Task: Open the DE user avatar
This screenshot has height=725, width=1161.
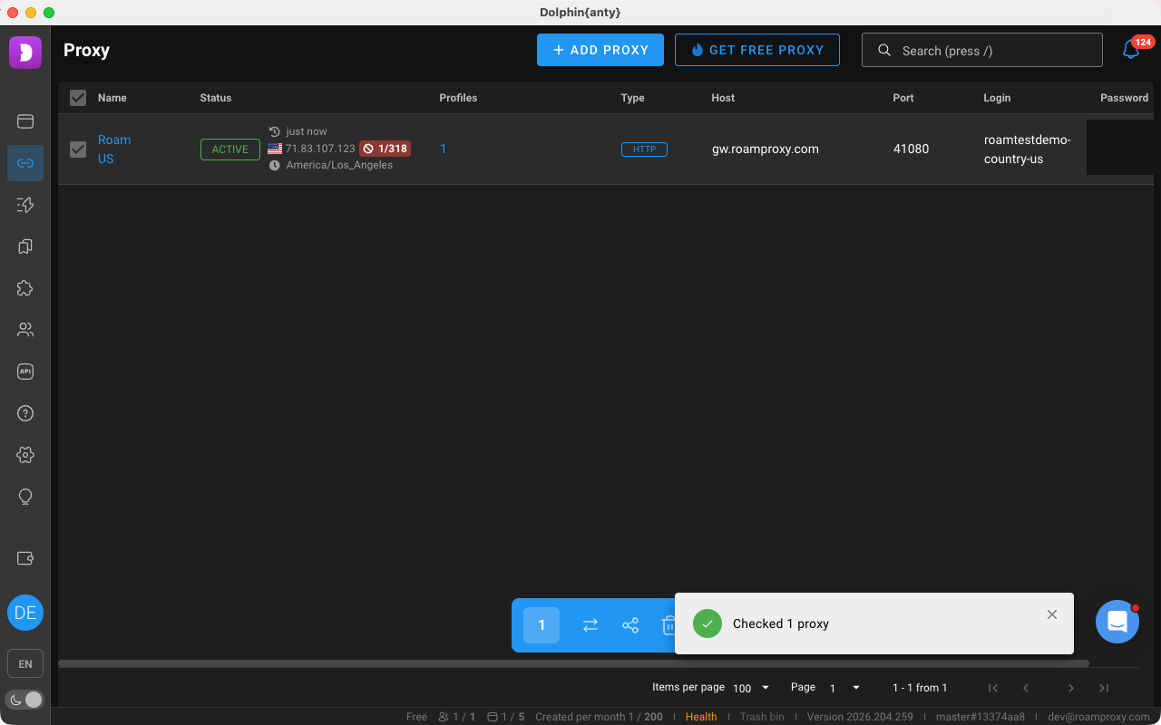Action: (x=25, y=613)
